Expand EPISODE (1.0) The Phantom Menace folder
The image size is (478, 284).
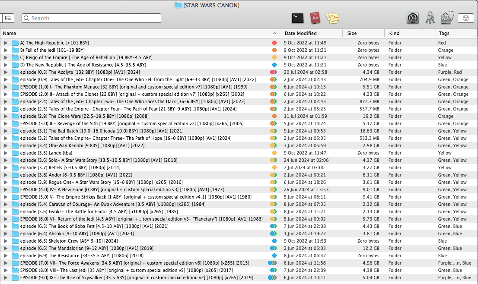pos(6,87)
